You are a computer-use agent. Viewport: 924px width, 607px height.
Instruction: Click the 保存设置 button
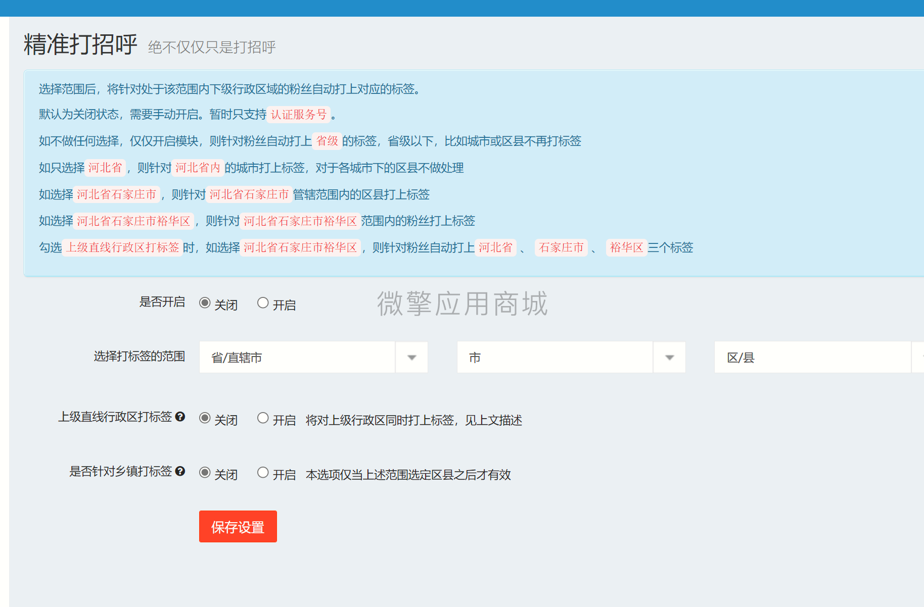238,527
